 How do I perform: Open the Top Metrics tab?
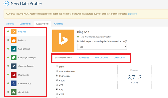pos(83,58)
